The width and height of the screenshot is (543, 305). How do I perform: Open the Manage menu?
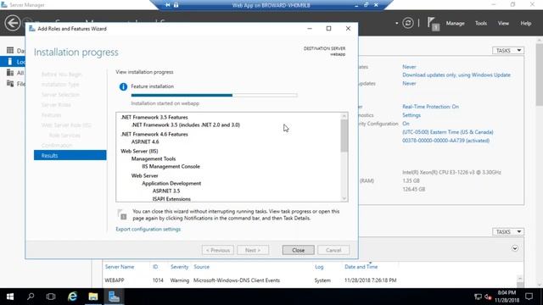pos(455,23)
